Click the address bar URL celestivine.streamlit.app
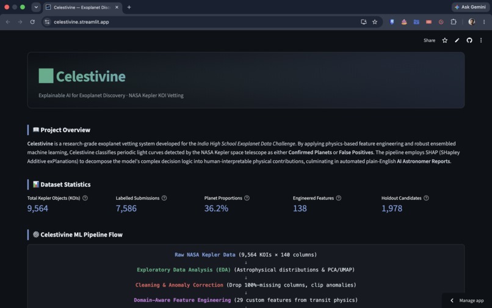 click(81, 22)
